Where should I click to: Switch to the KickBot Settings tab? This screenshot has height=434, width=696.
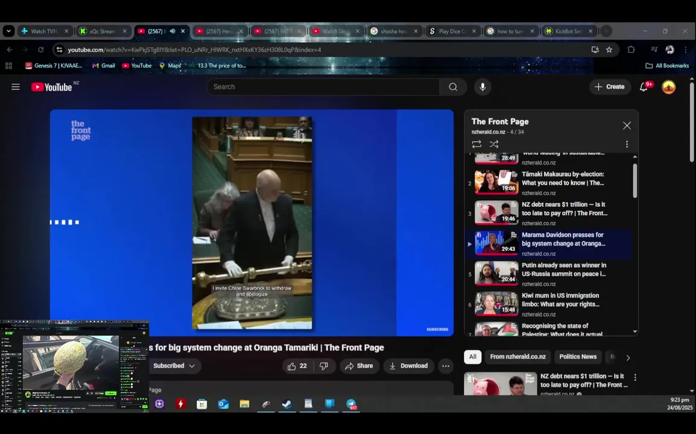pyautogui.click(x=569, y=31)
